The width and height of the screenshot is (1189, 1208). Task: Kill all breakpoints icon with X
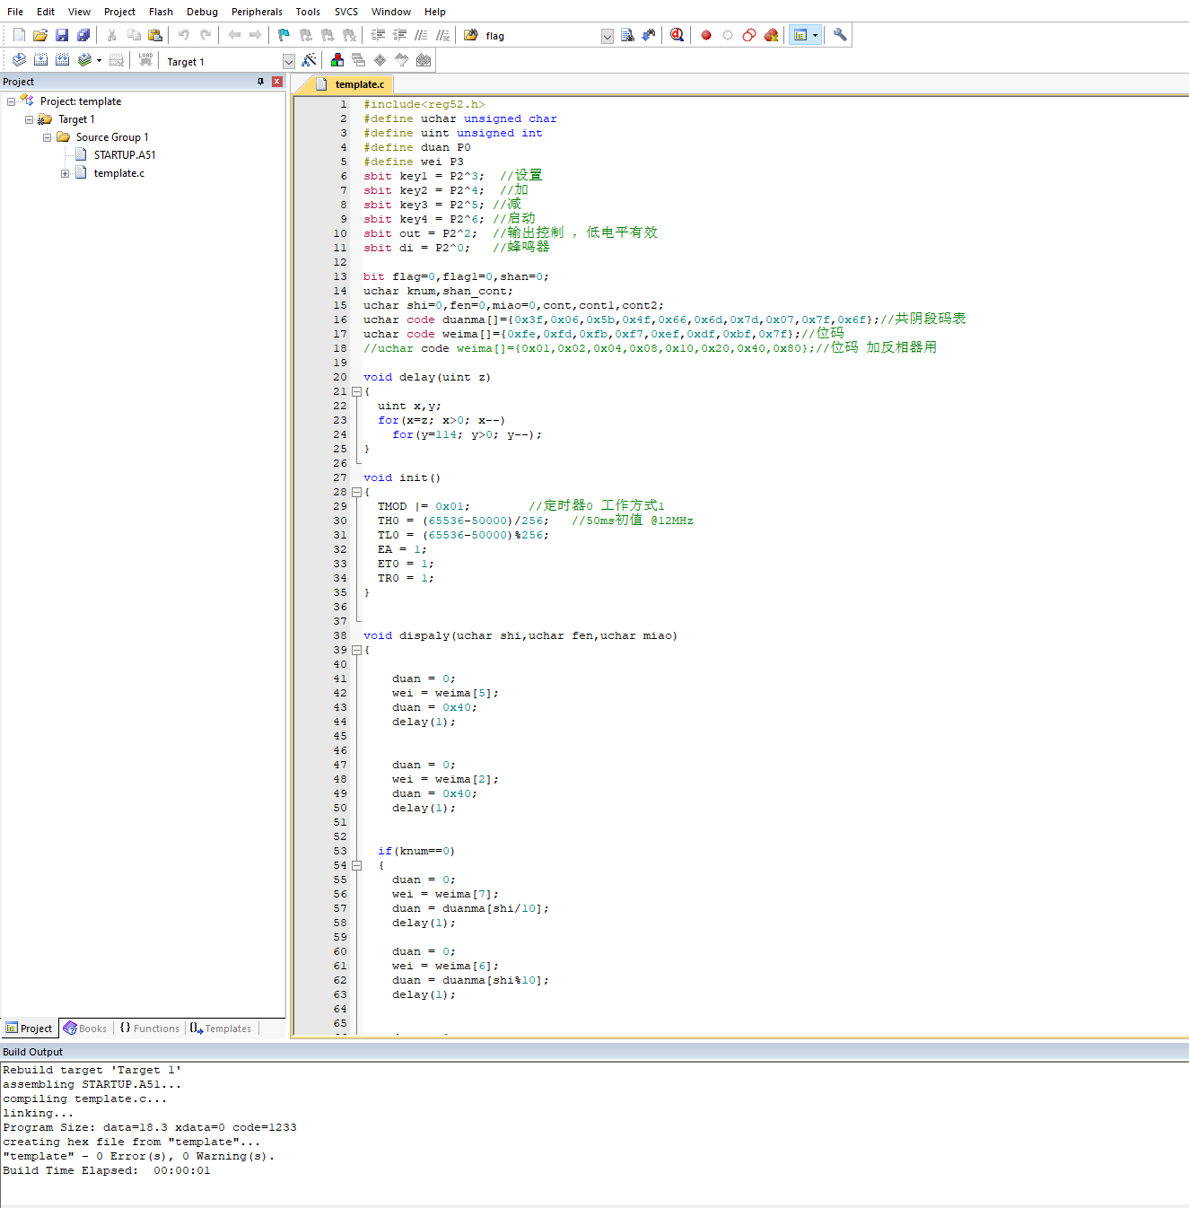point(771,35)
